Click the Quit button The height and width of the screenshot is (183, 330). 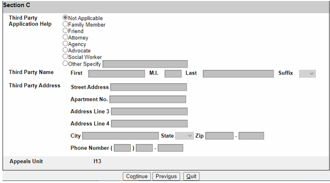(x=191, y=176)
